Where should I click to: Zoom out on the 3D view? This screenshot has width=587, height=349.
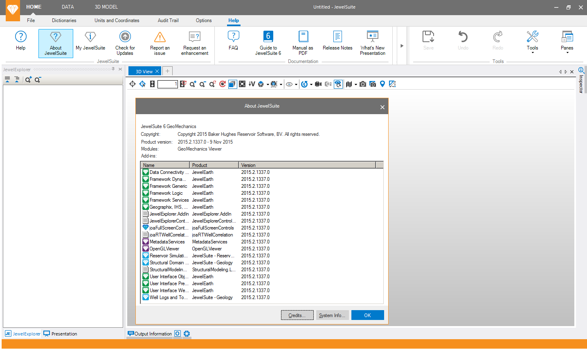202,84
